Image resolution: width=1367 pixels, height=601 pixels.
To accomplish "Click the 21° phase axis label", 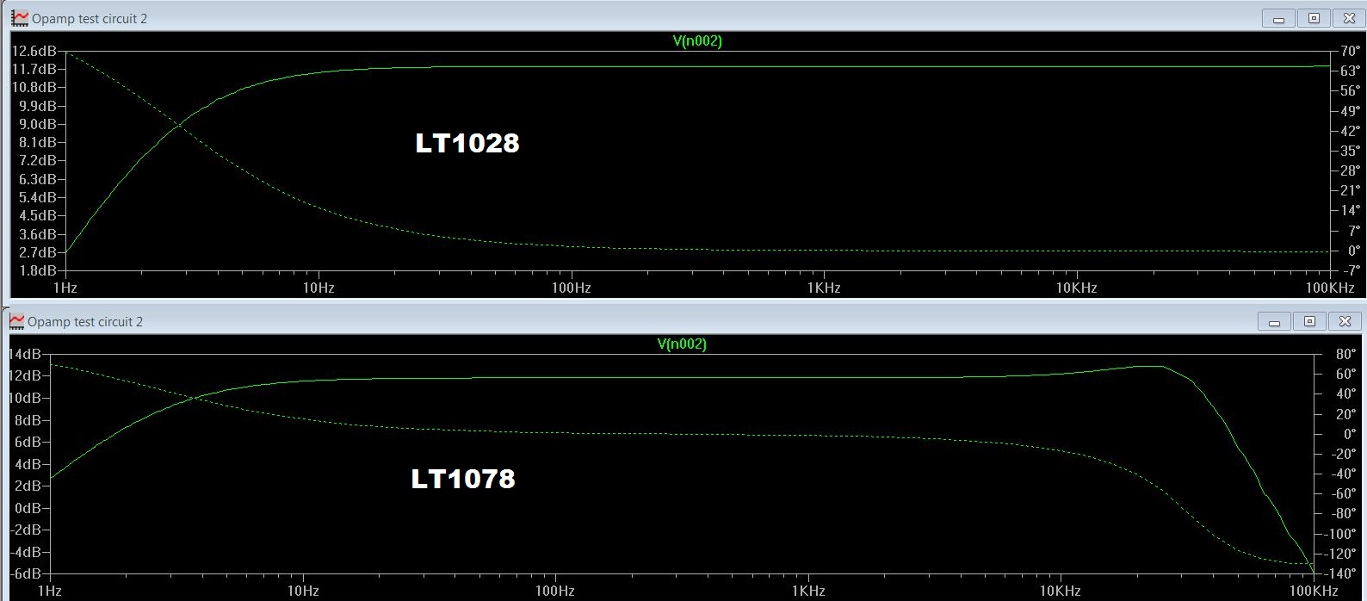I will pos(1351,190).
